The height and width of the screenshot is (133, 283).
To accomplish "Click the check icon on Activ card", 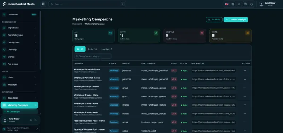I will click(x=156, y=33).
